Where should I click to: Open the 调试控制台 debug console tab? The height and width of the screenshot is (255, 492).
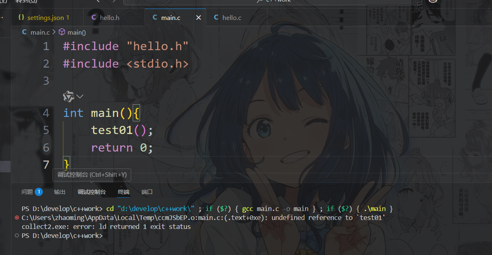[x=92, y=192]
